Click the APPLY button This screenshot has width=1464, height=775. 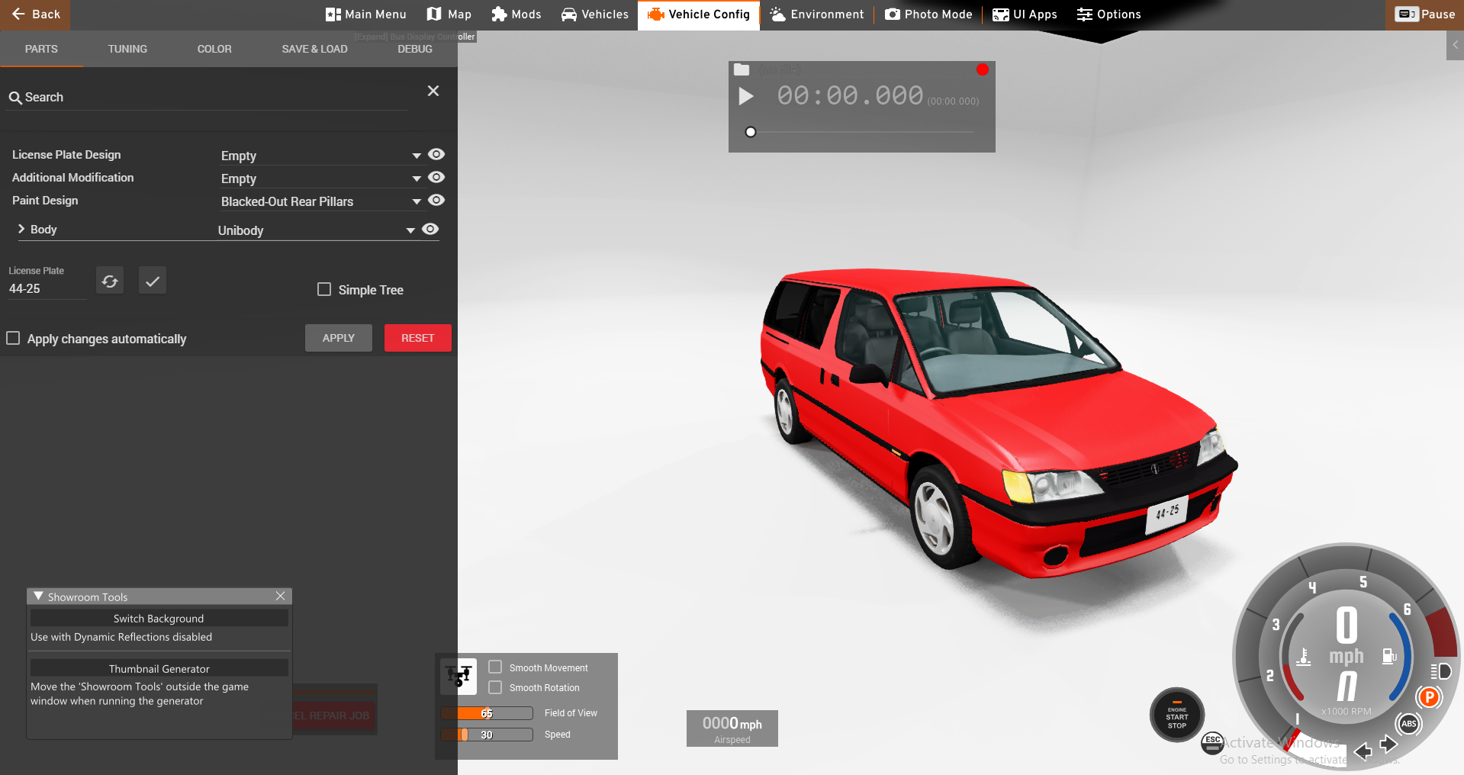point(339,338)
